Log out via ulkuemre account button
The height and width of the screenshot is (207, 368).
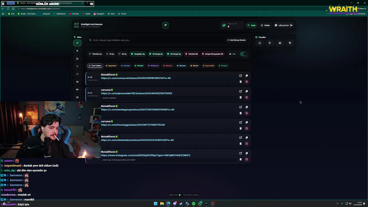[283, 25]
